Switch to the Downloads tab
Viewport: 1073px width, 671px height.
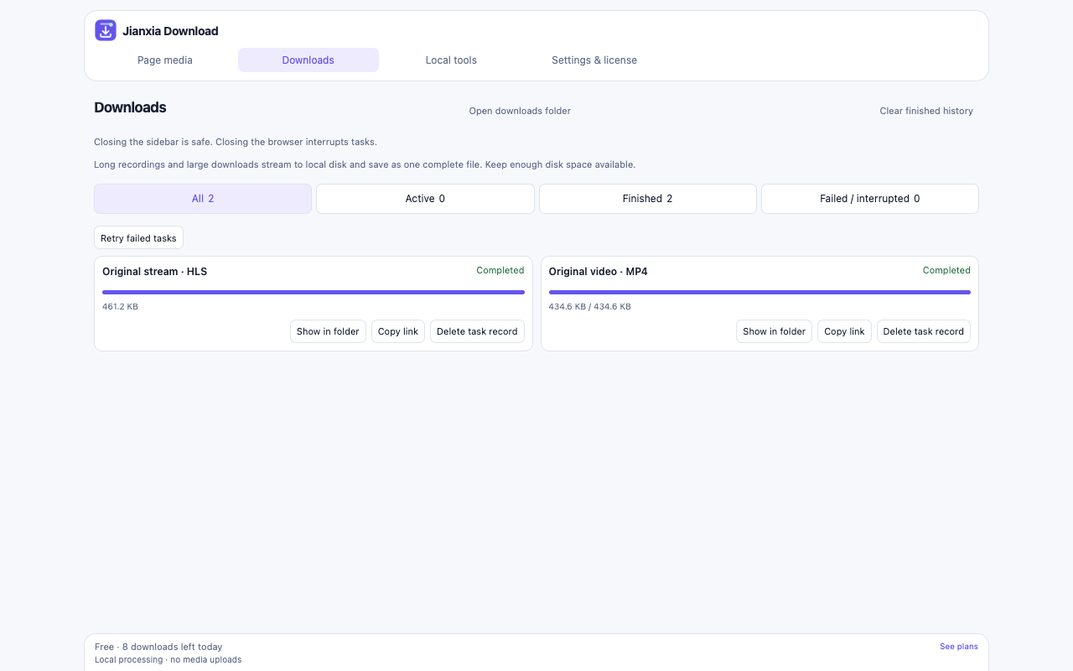pyautogui.click(x=308, y=60)
